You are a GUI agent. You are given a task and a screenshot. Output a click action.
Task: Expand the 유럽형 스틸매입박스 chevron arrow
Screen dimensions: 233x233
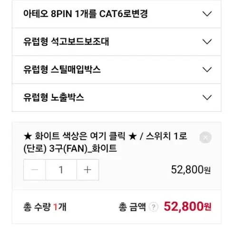click(207, 69)
